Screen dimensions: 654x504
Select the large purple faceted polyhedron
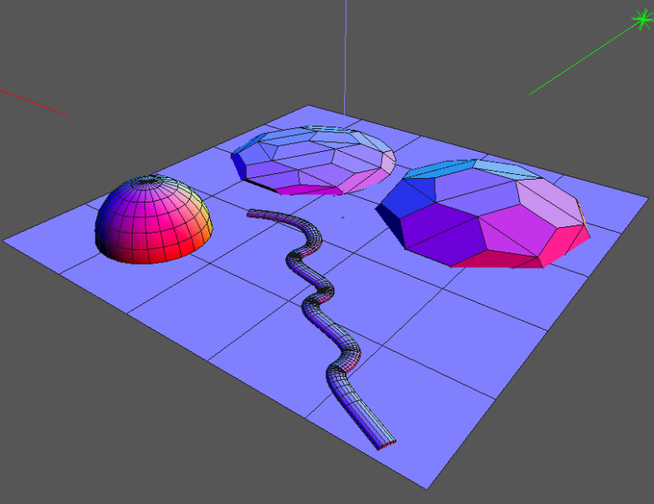click(483, 213)
